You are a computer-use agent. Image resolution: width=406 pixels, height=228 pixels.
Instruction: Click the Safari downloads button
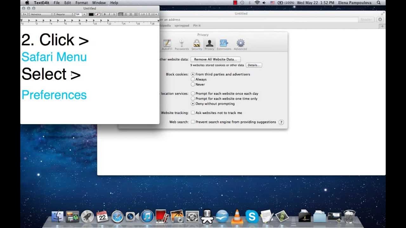(x=380, y=20)
